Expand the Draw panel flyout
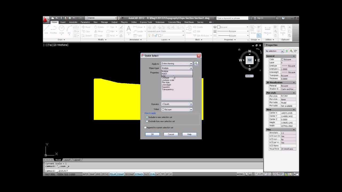Screen dimensions: 342x192 [x=61, y=40]
